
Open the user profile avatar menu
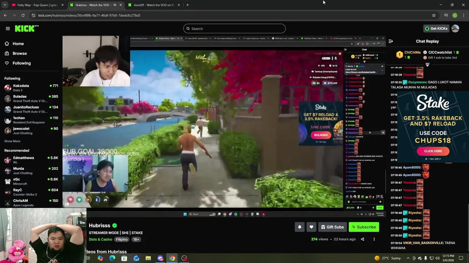pyautogui.click(x=455, y=28)
